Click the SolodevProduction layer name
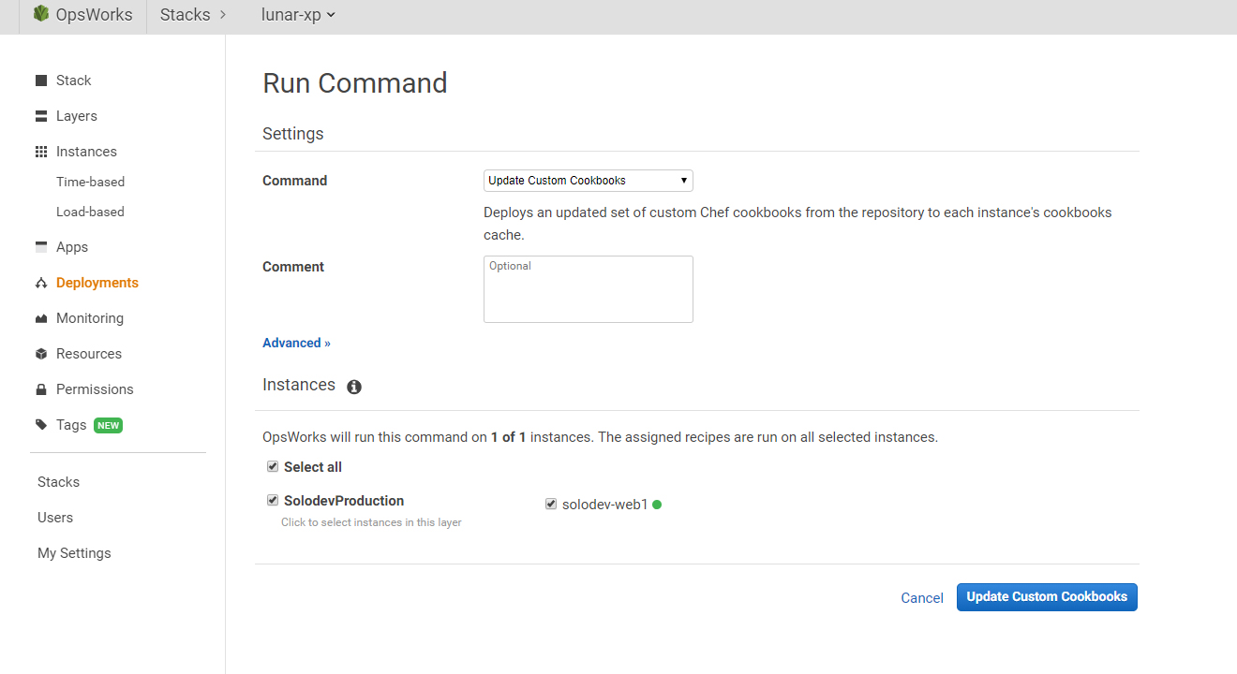This screenshot has width=1237, height=674. coord(344,501)
